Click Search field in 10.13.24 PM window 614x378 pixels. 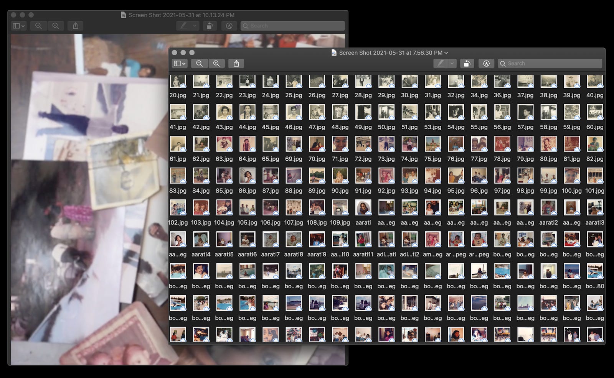(293, 26)
